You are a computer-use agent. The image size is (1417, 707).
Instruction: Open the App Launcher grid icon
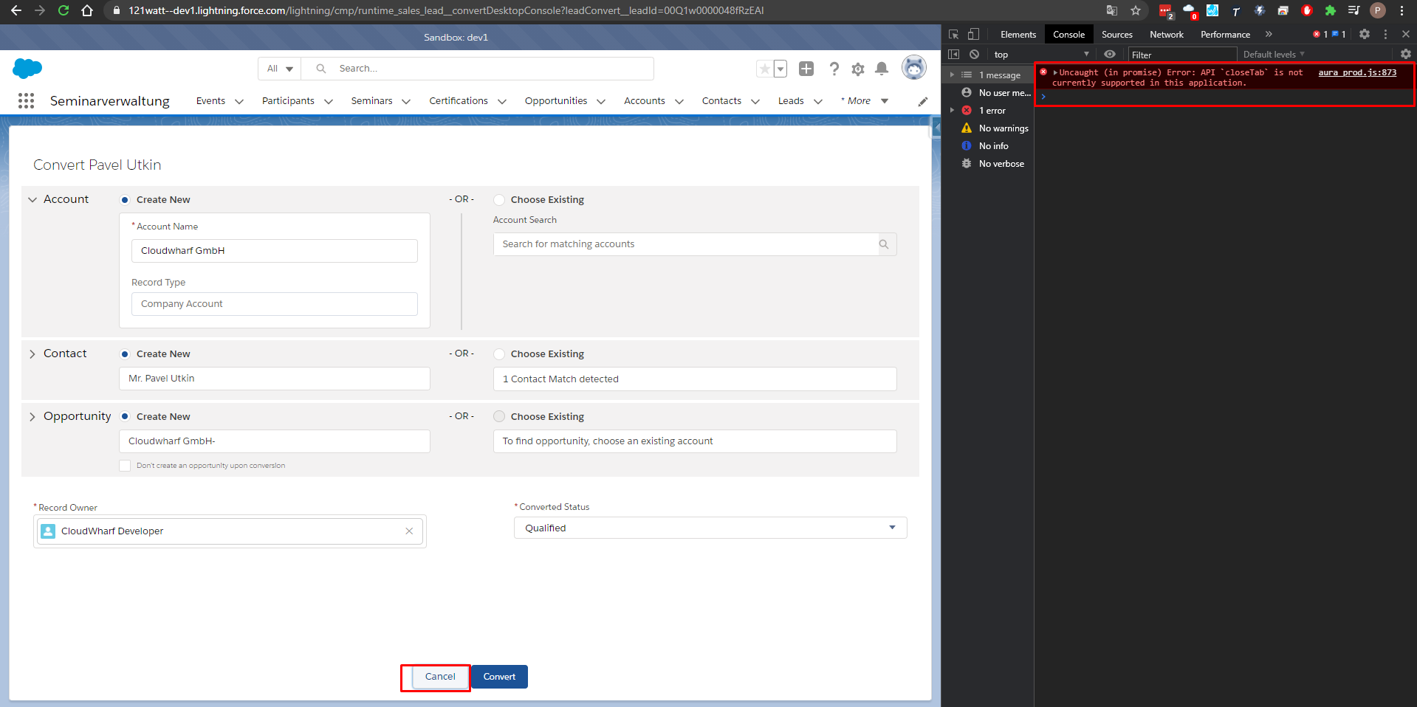pos(26,101)
